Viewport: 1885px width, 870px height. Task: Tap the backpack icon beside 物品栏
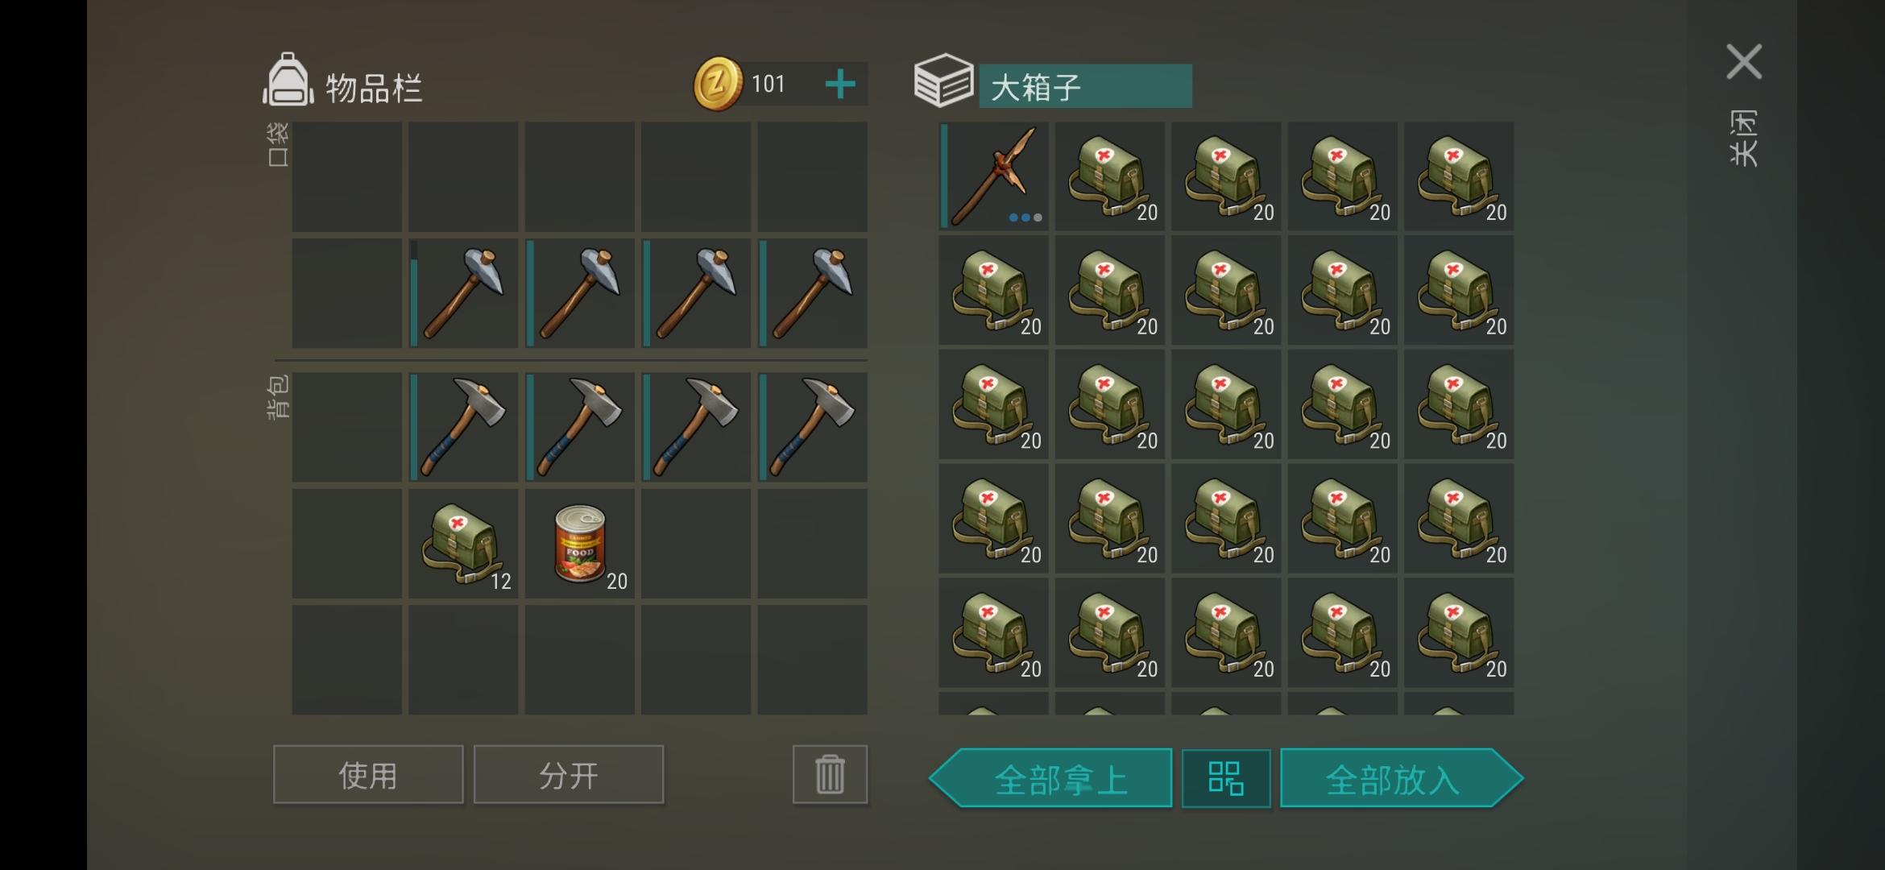tap(288, 81)
